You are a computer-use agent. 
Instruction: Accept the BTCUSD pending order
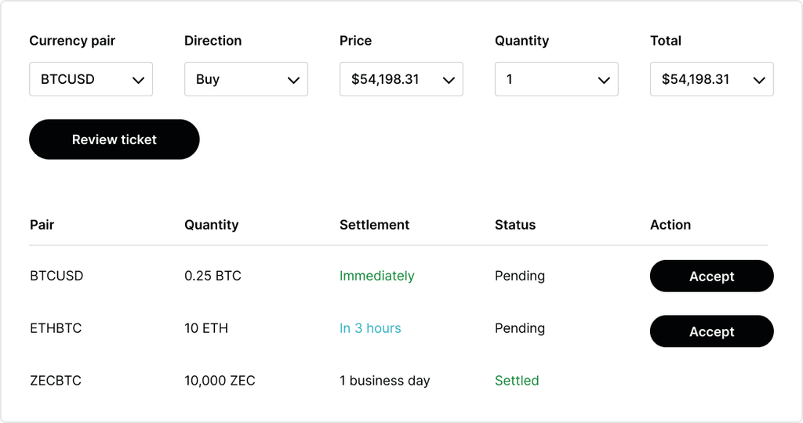pyautogui.click(x=712, y=277)
